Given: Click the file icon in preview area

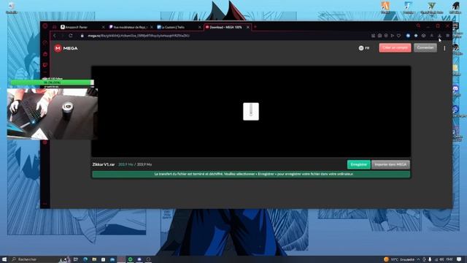Looking at the screenshot, I should point(251,112).
